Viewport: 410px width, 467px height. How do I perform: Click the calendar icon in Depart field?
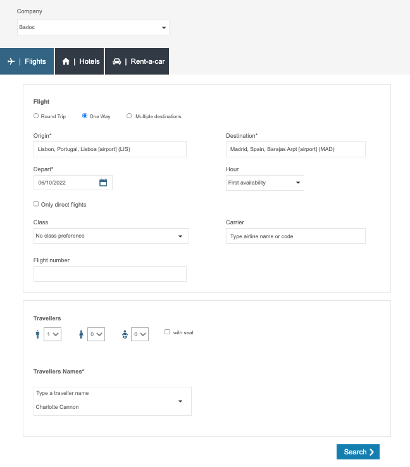(103, 183)
